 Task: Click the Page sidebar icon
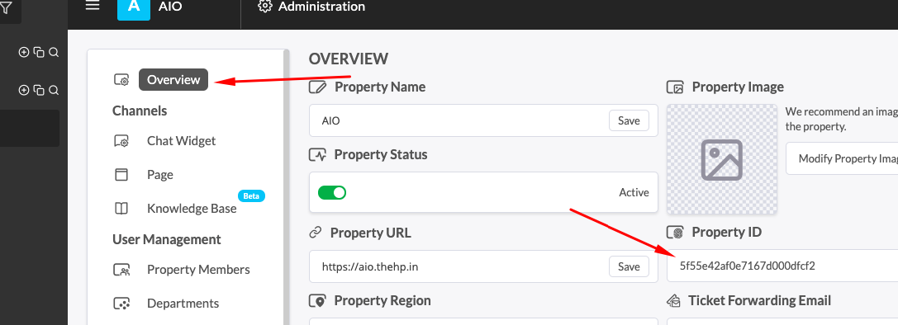point(121,175)
